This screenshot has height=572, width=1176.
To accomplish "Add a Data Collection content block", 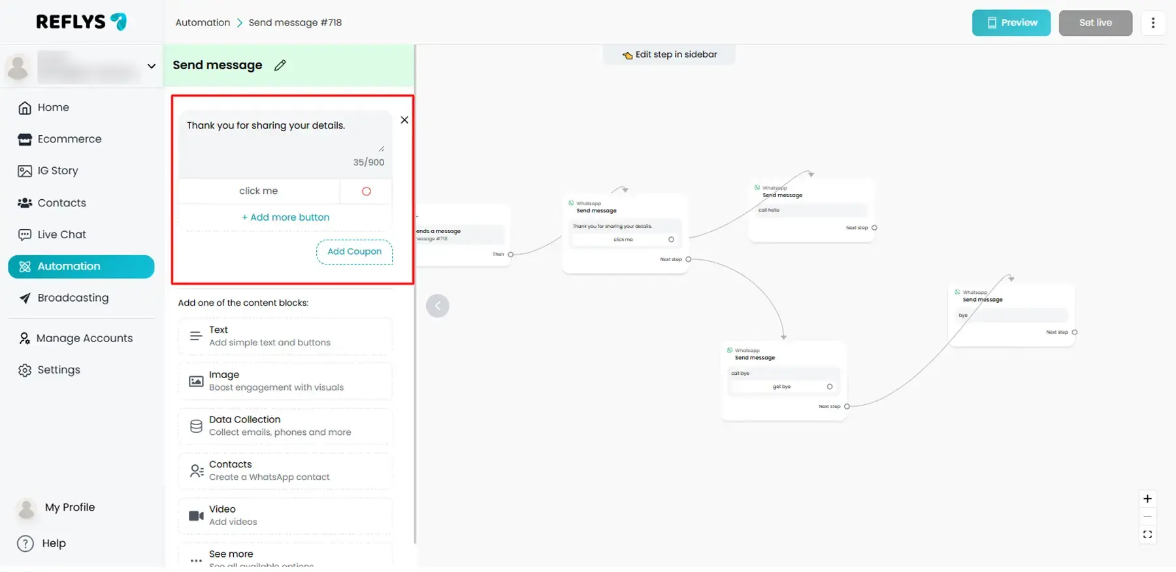I will [x=286, y=426].
